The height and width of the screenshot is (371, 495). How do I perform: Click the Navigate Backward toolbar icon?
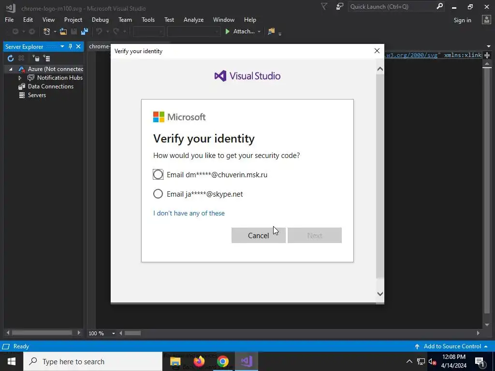15,31
